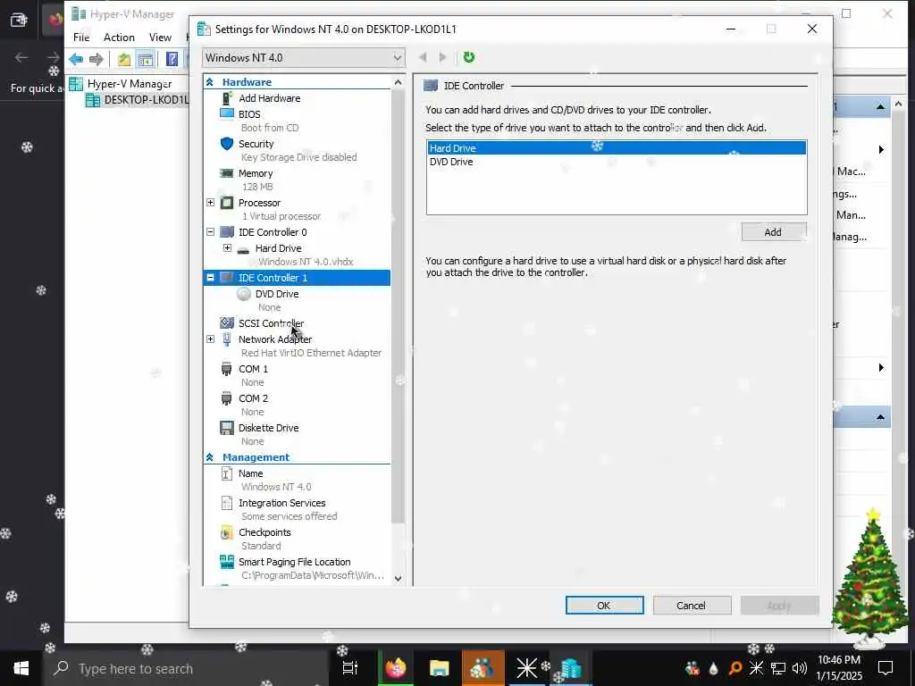The width and height of the screenshot is (915, 686).
Task: Open Firefox from the taskbar
Action: 396,668
